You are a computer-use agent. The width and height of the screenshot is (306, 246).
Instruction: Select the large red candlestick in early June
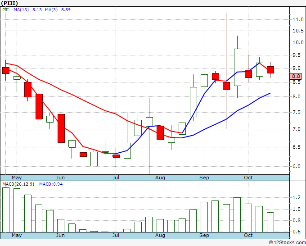click(x=61, y=128)
